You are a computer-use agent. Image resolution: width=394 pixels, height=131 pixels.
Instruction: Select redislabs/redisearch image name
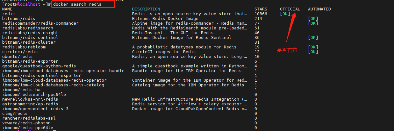[28, 28]
